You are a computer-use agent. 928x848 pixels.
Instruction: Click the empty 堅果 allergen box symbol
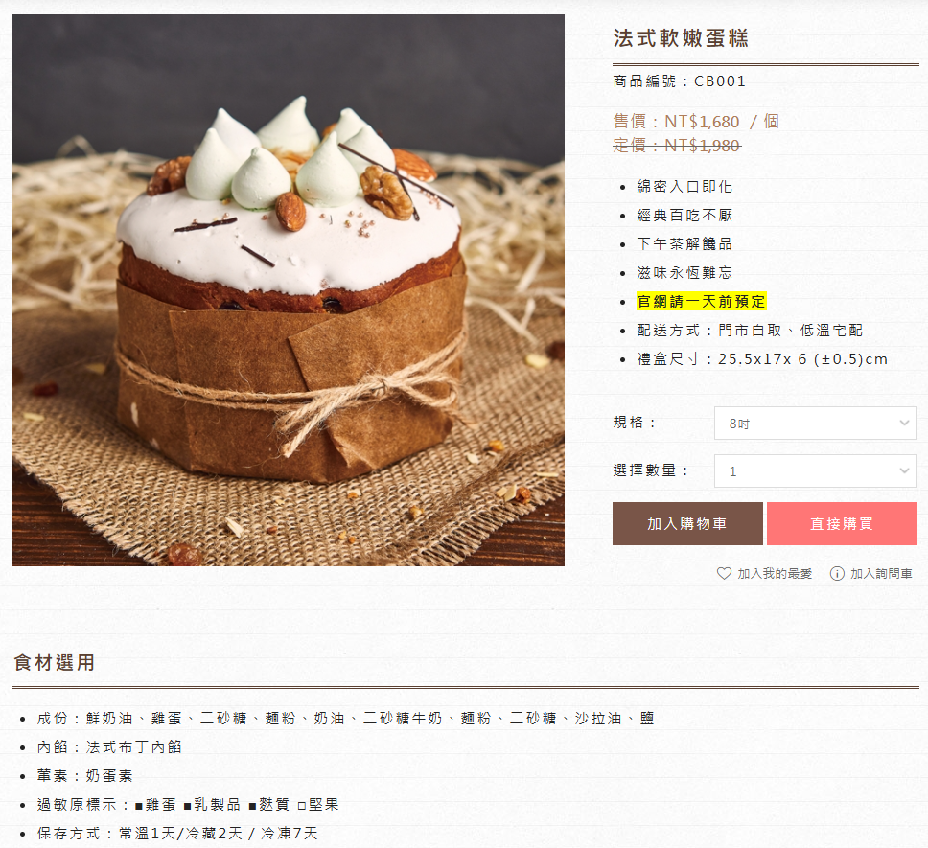[301, 806]
